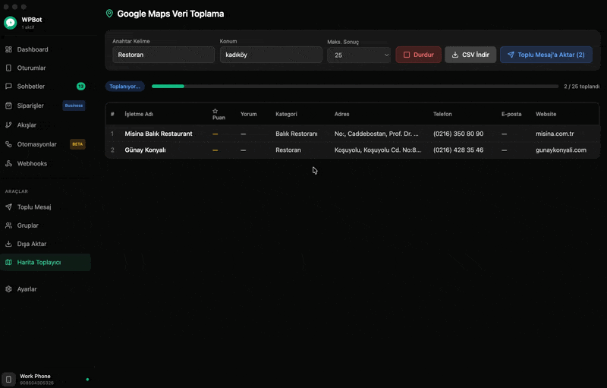Click the Webhooks icon in sidebar

(x=9, y=163)
